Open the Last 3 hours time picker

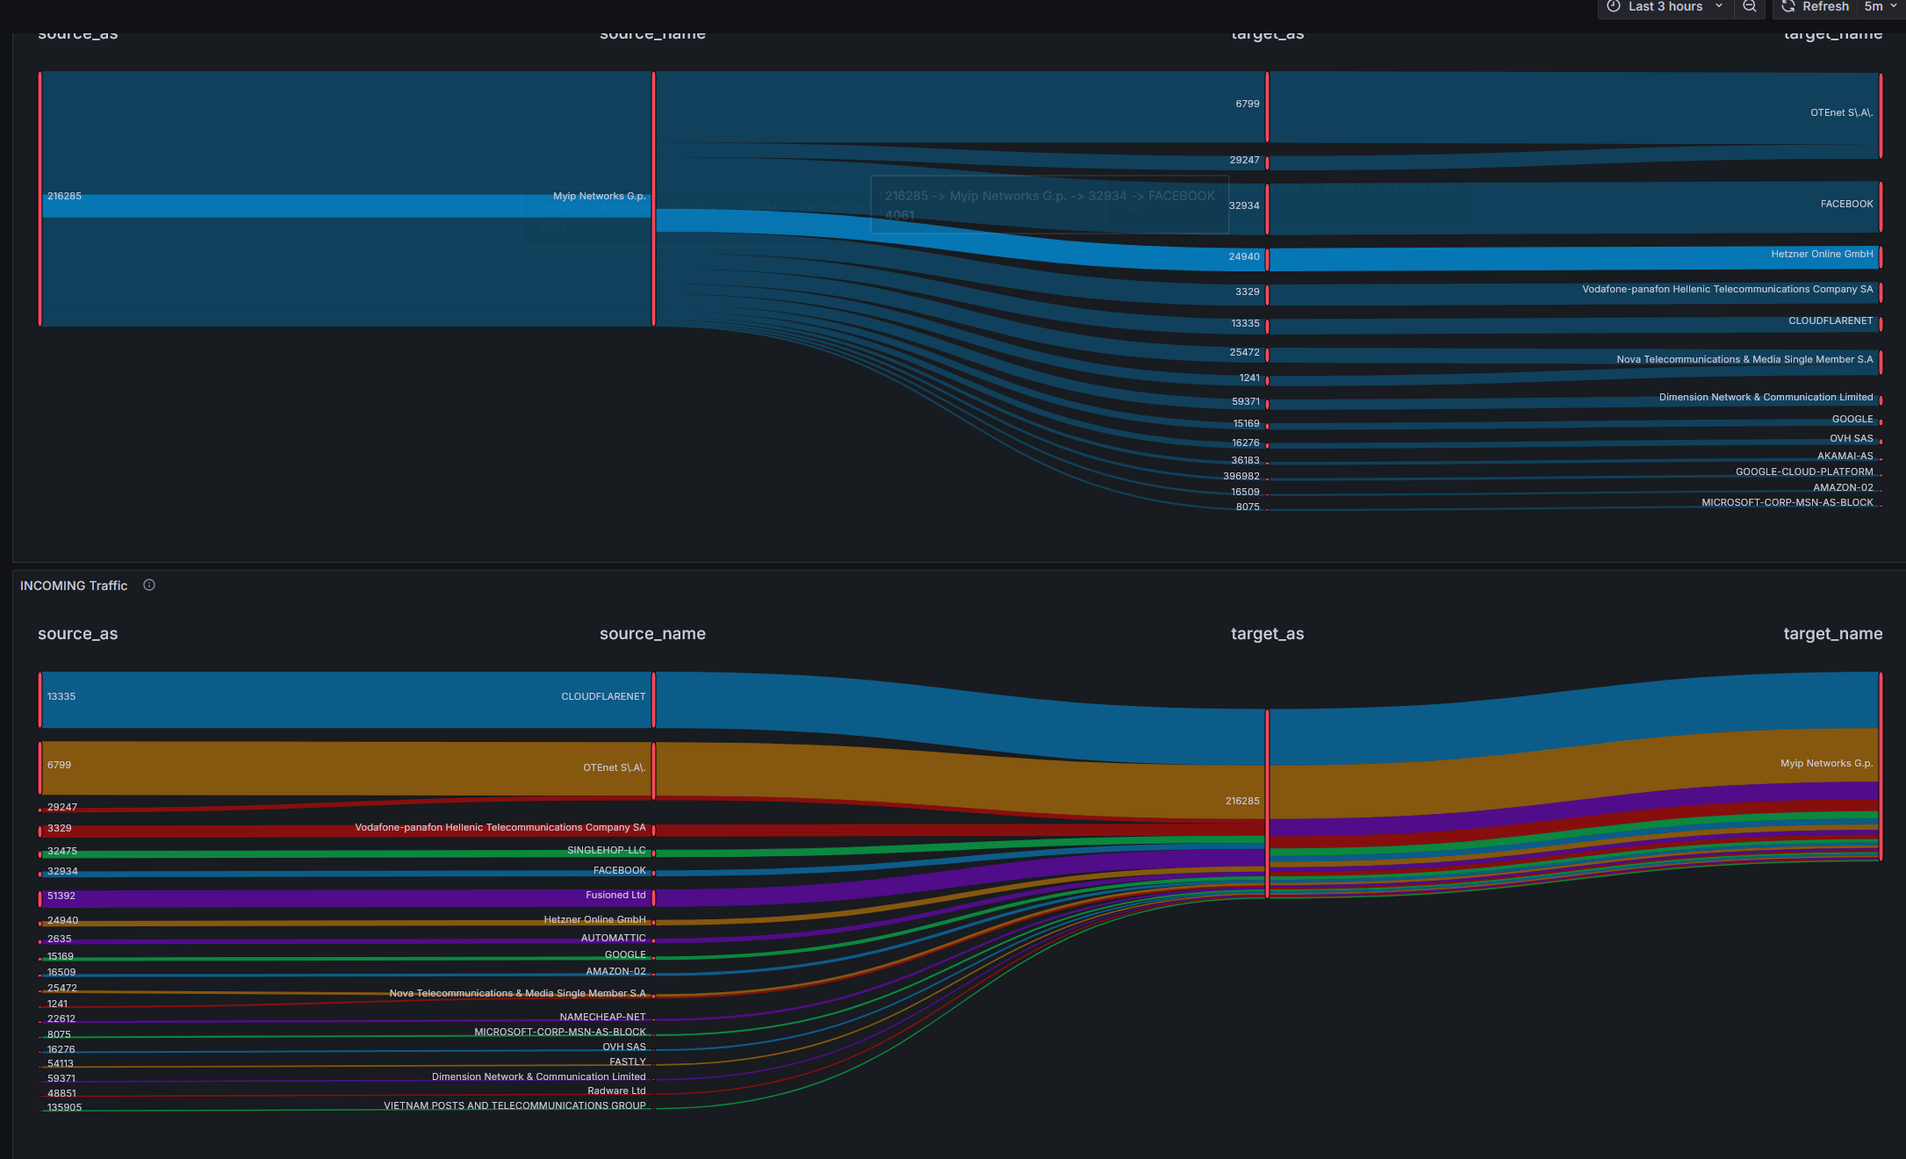tap(1665, 7)
